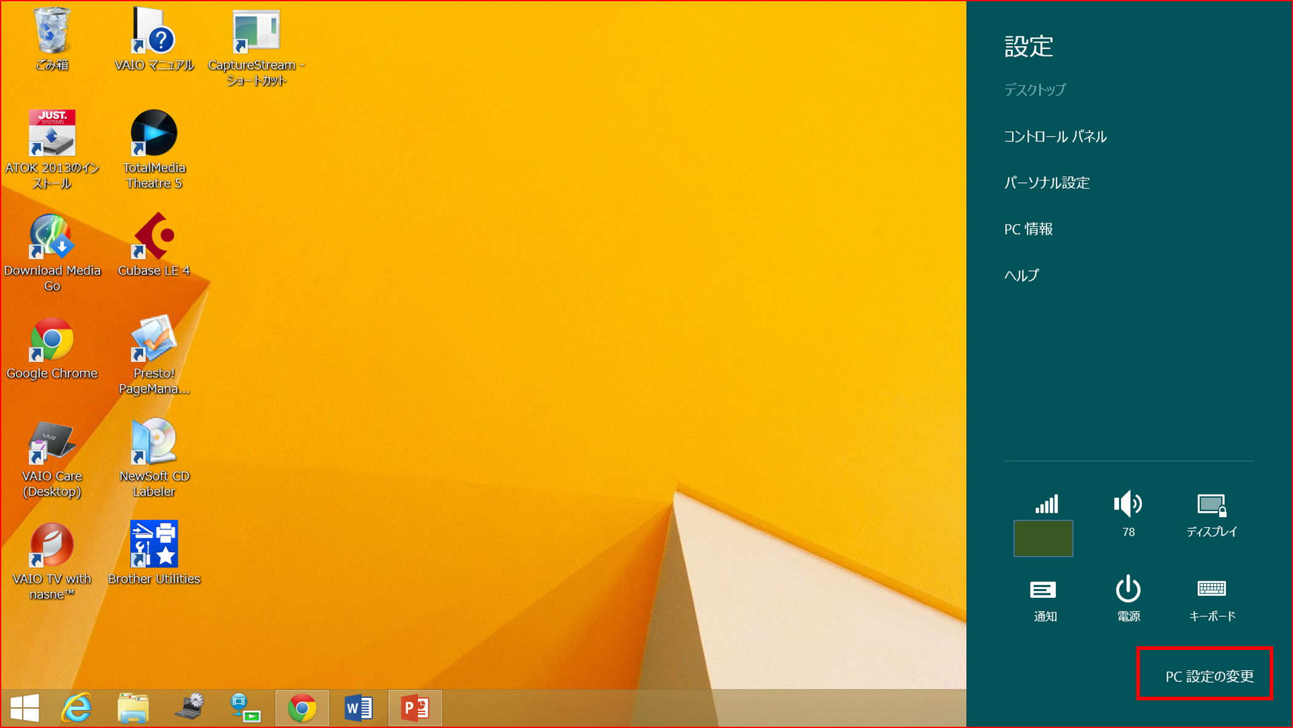
Task: Open the 電源 power options icon
Action: coord(1128,600)
